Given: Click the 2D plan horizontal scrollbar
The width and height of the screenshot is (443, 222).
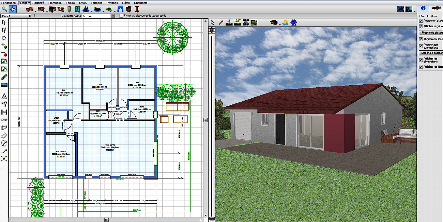Looking at the screenshot, I should pyautogui.click(x=107, y=220).
